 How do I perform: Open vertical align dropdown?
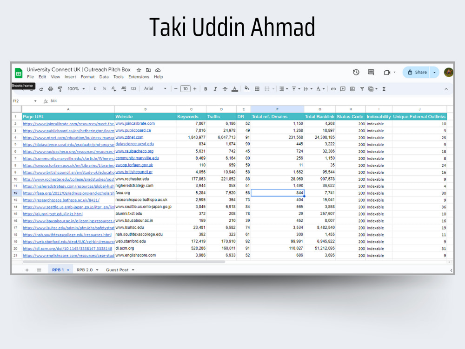click(x=296, y=89)
